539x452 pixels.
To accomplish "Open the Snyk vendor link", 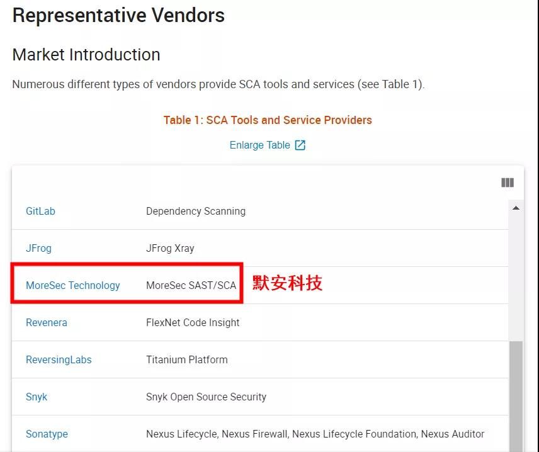I will [x=37, y=397].
